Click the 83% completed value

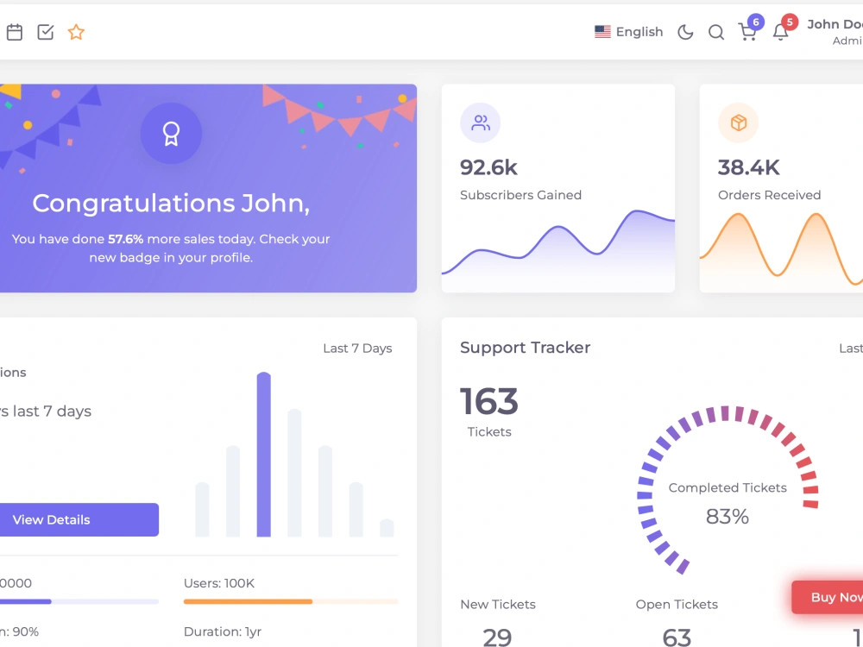(x=727, y=517)
